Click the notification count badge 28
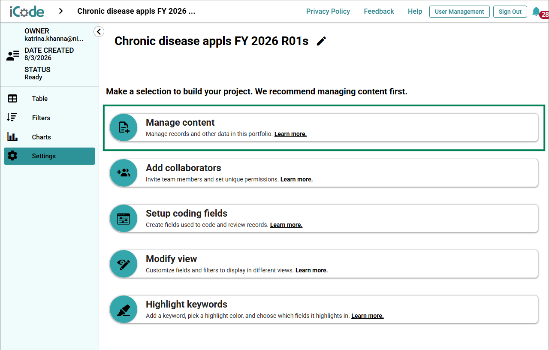The image size is (549, 350). pos(544,15)
